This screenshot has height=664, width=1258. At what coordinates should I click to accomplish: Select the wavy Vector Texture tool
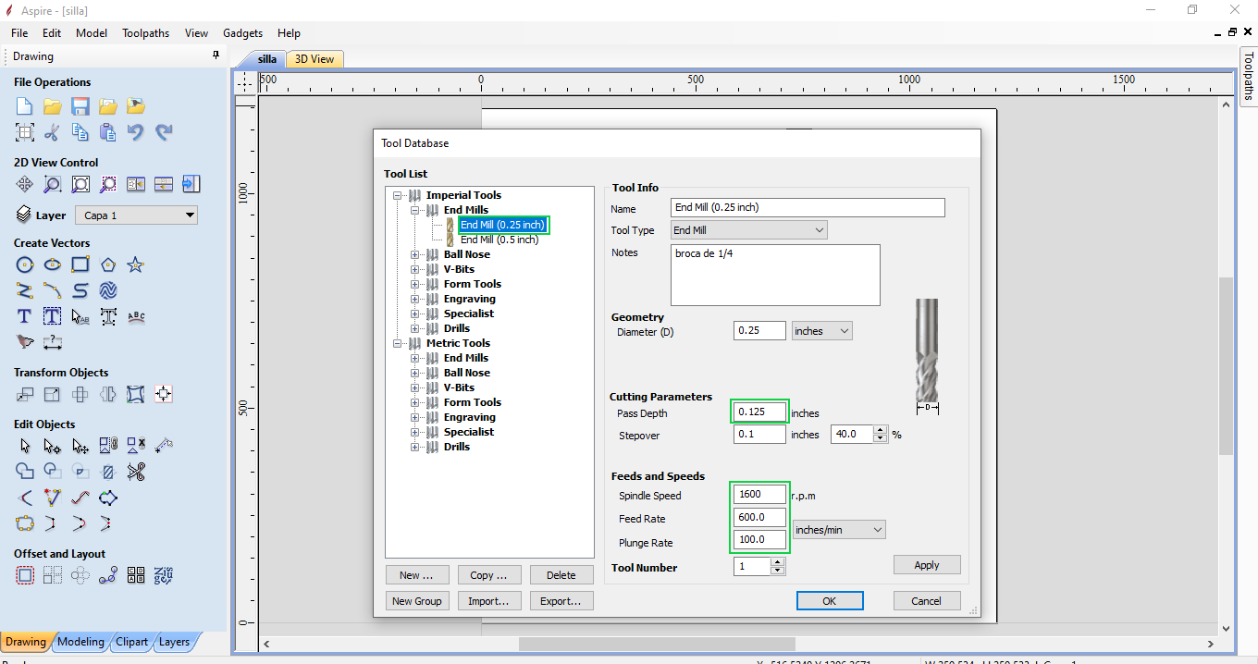pos(108,290)
